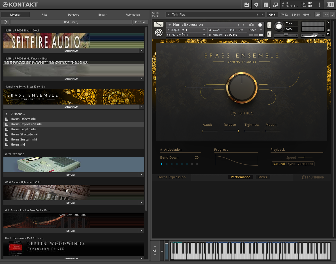Click Browse under ARIA Sounds Hybrichord Vol 1

coord(71,203)
